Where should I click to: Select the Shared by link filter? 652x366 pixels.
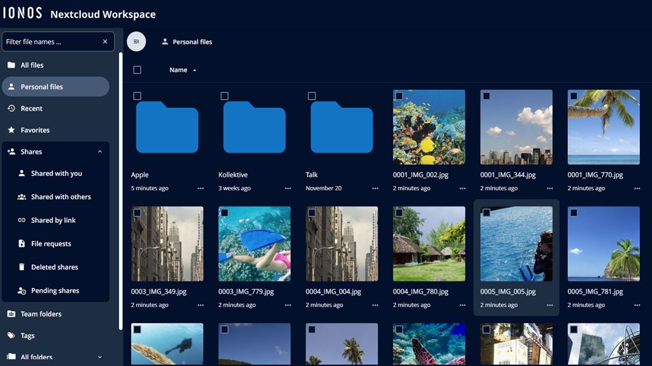[54, 220]
